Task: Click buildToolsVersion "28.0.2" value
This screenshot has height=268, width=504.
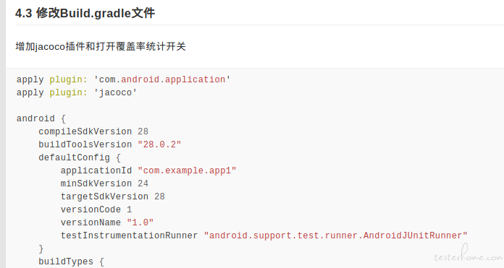Action: (159, 144)
